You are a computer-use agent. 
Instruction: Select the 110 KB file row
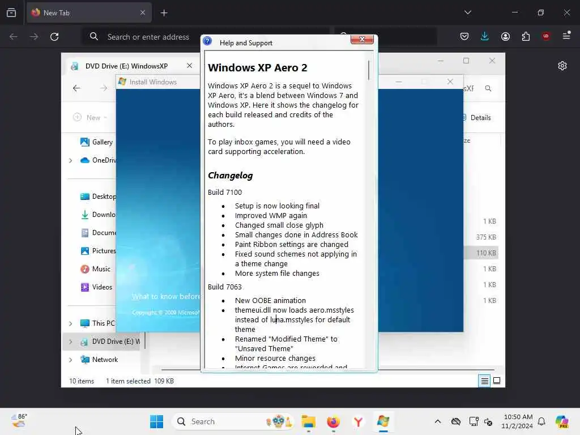coord(481,253)
